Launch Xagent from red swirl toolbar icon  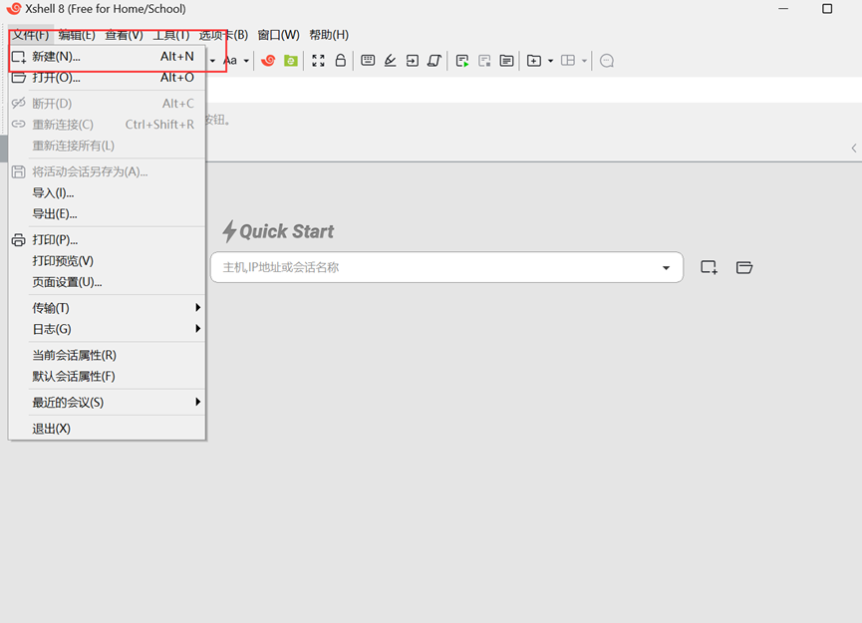pyautogui.click(x=268, y=61)
